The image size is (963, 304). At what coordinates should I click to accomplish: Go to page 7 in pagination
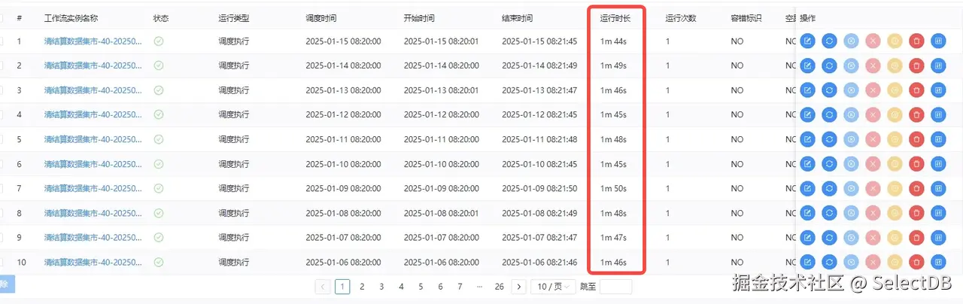tap(460, 287)
